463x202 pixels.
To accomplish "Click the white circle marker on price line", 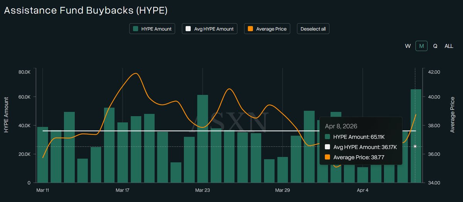I will 415,146.
